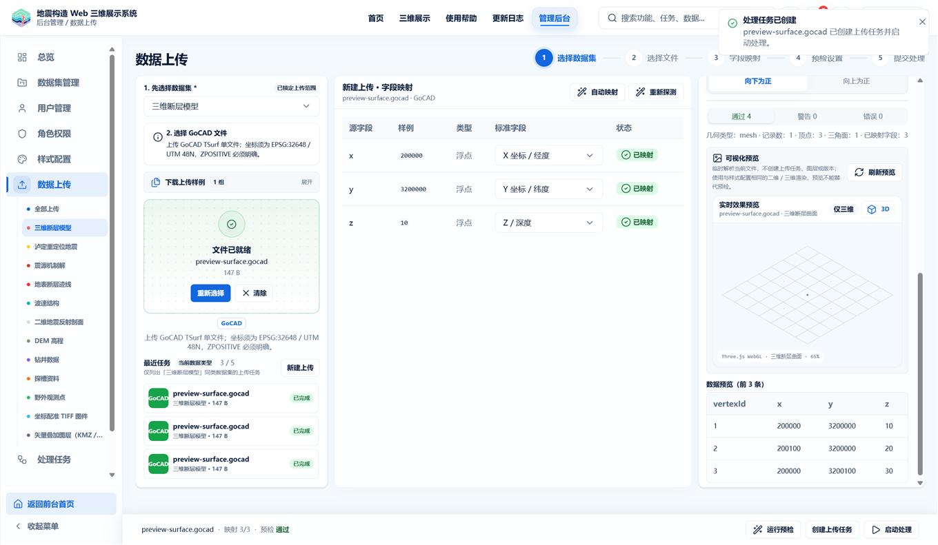Open the 样式配置 palette icon
This screenshot has width=938, height=545.
pos(22,159)
